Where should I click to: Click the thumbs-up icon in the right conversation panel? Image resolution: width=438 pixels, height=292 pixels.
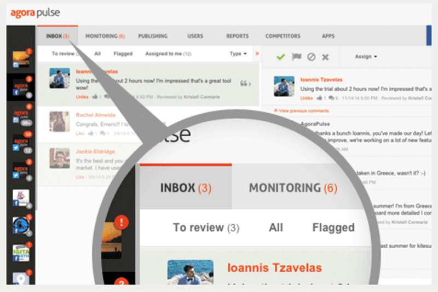coord(319,98)
